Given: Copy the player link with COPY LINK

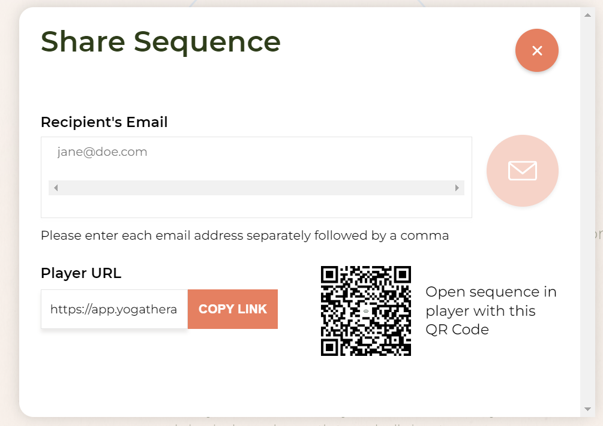Looking at the screenshot, I should click(233, 309).
